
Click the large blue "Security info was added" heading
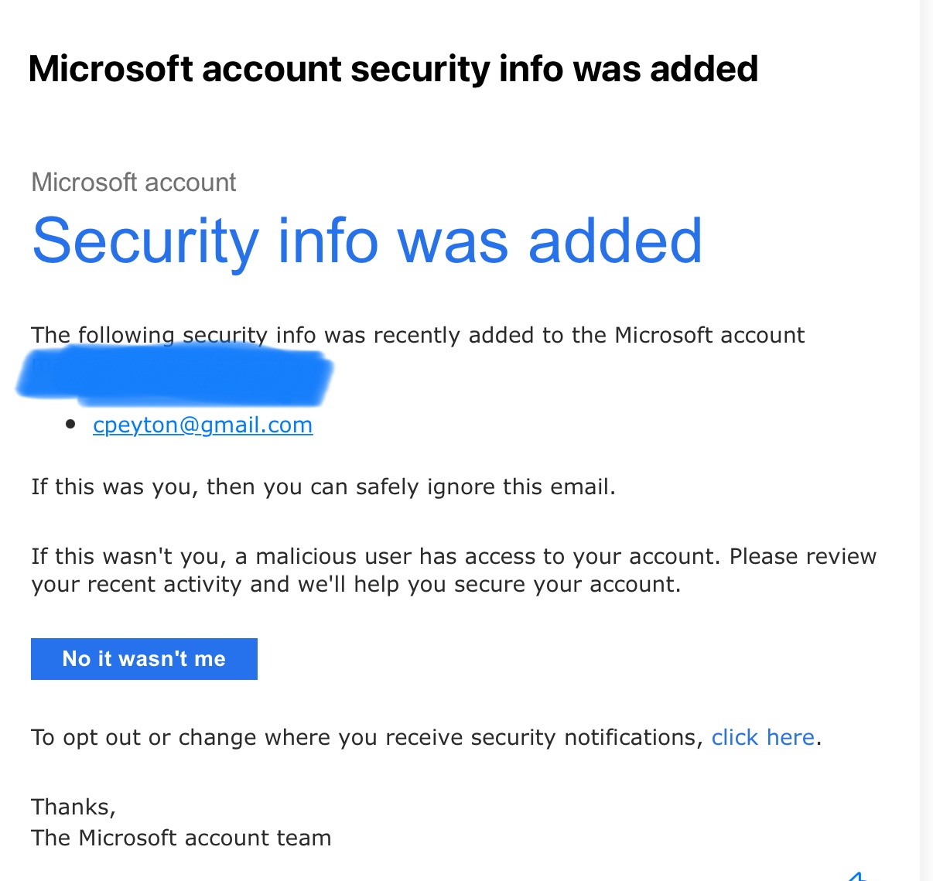[x=367, y=241]
